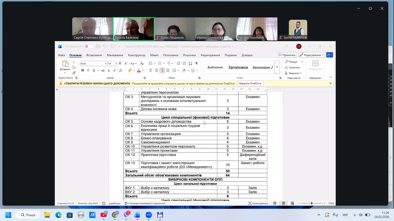The image size is (394, 221).
Task: Select the center alignment icon
Action: [156, 70]
